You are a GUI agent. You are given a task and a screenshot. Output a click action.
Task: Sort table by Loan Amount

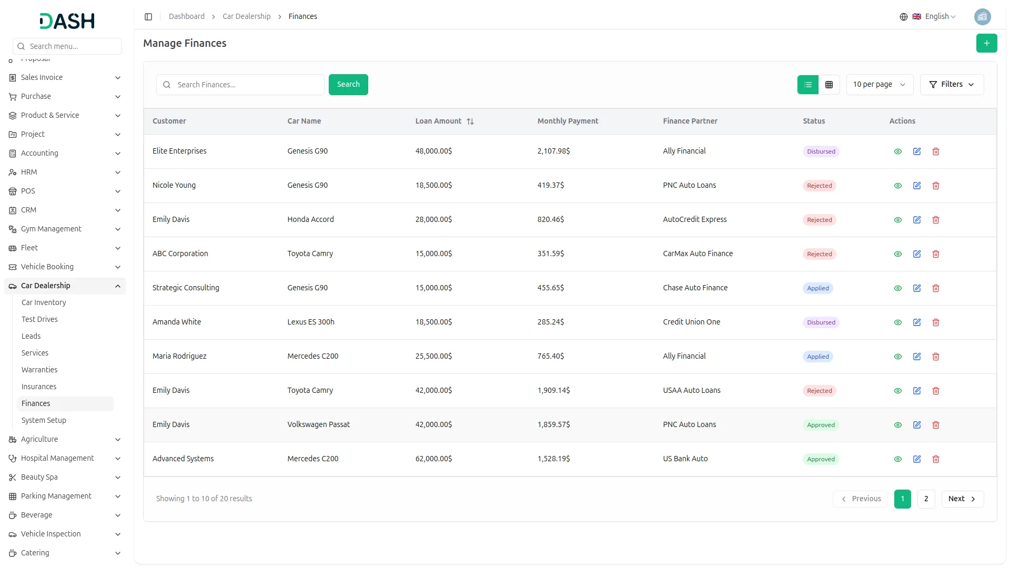click(470, 121)
